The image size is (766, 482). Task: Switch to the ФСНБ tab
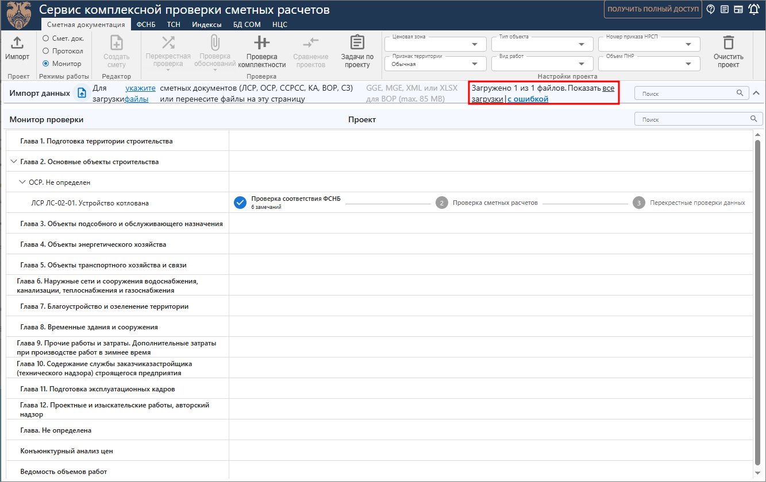pyautogui.click(x=146, y=25)
